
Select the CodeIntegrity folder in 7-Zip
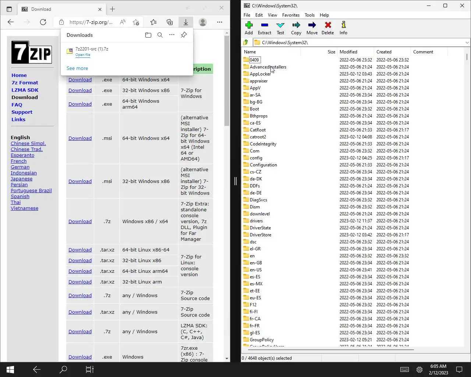click(x=263, y=144)
